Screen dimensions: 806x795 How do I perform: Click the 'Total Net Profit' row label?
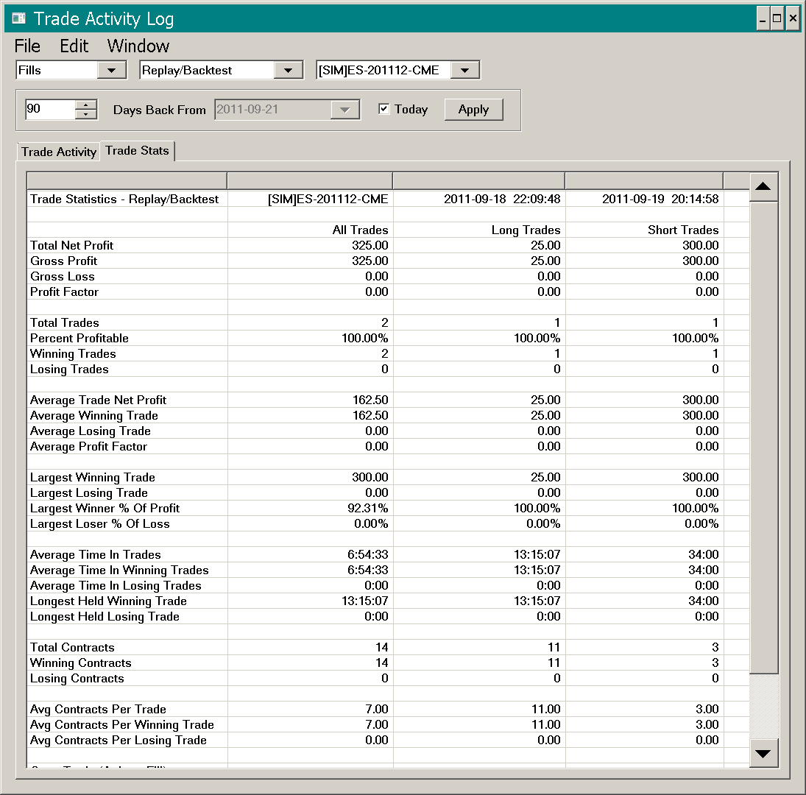tap(71, 246)
